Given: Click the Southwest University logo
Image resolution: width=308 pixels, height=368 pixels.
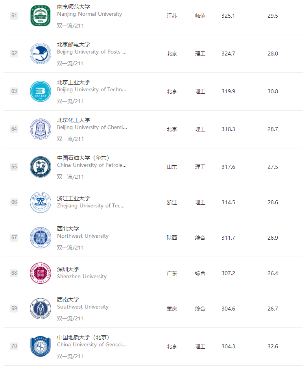Looking at the screenshot, I should [41, 309].
